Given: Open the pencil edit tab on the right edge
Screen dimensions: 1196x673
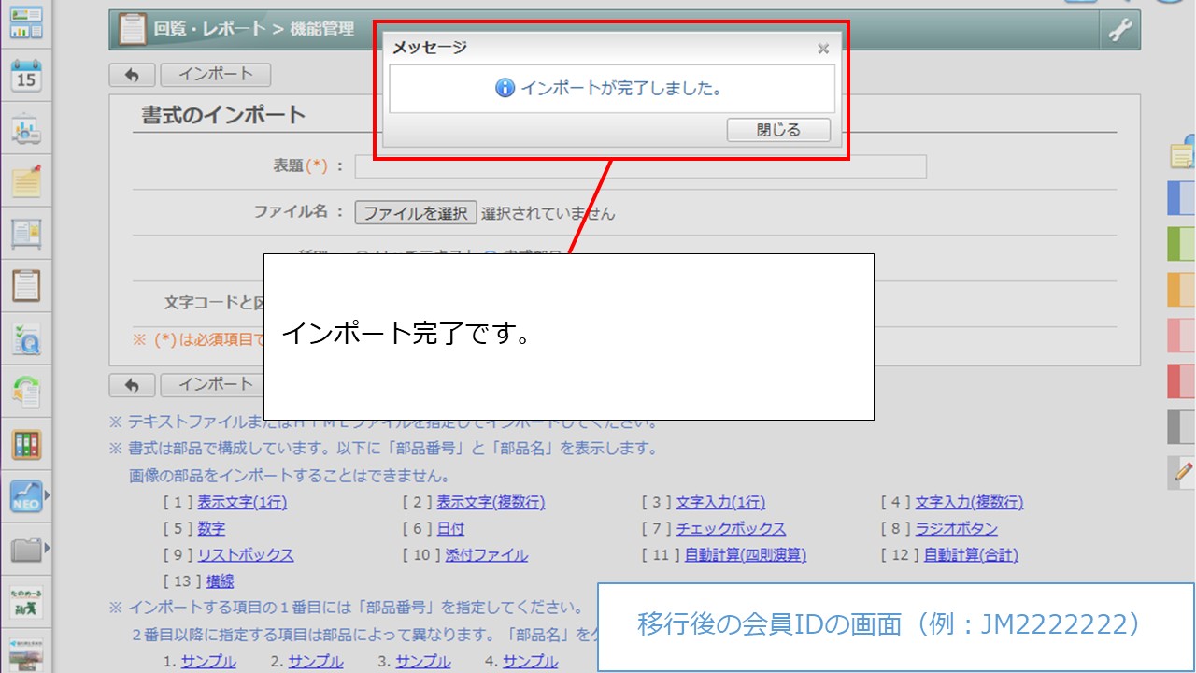Looking at the screenshot, I should 1182,472.
